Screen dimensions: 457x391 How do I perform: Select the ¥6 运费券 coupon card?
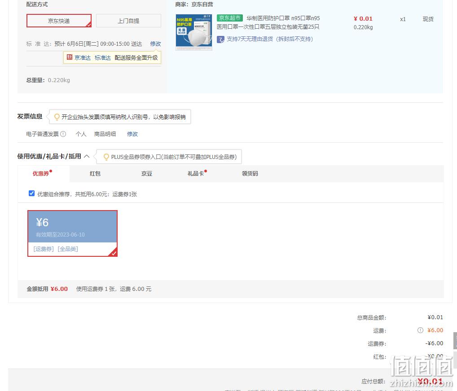[72, 233]
